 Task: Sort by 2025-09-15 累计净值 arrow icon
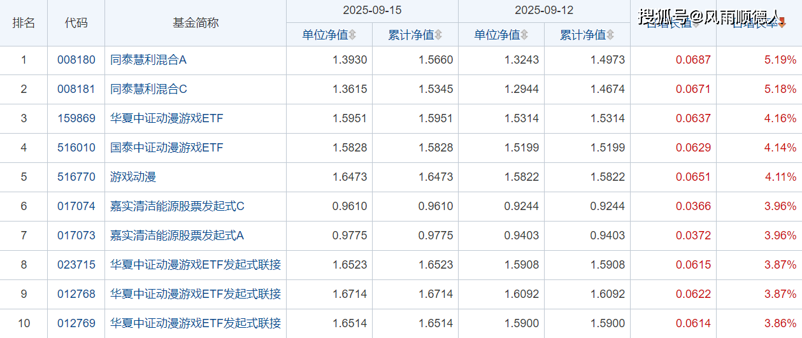tap(438, 35)
